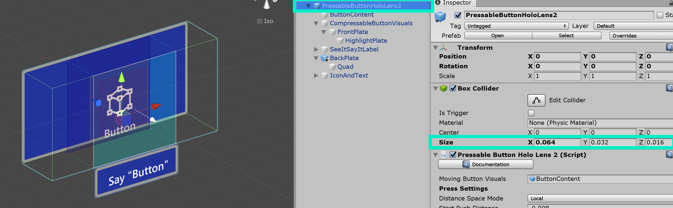
Task: Open Pressable Button script help reference
Action: (669, 154)
